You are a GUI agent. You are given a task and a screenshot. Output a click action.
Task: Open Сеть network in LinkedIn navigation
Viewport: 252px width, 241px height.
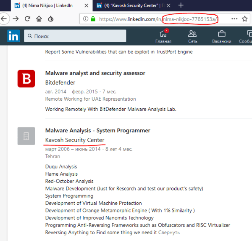pos(192,36)
